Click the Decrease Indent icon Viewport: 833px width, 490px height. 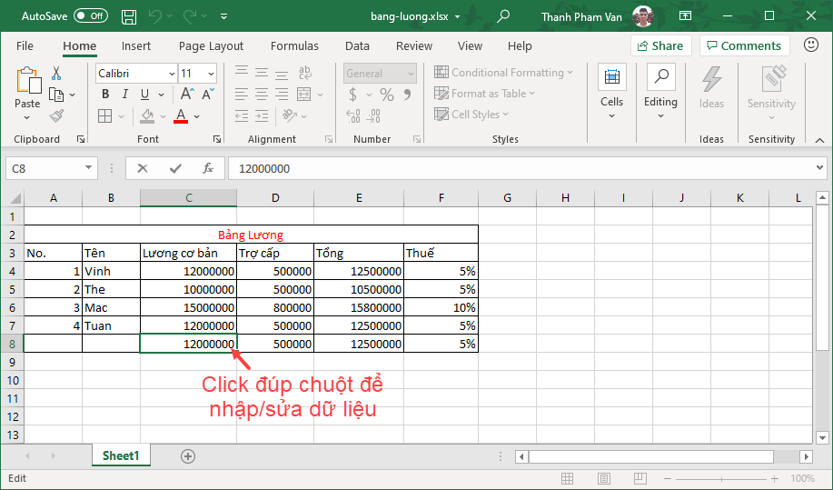(242, 115)
